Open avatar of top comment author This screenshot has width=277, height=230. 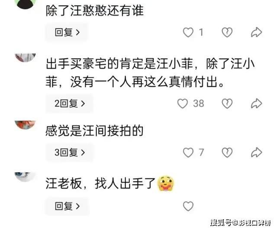(x=25, y=4)
